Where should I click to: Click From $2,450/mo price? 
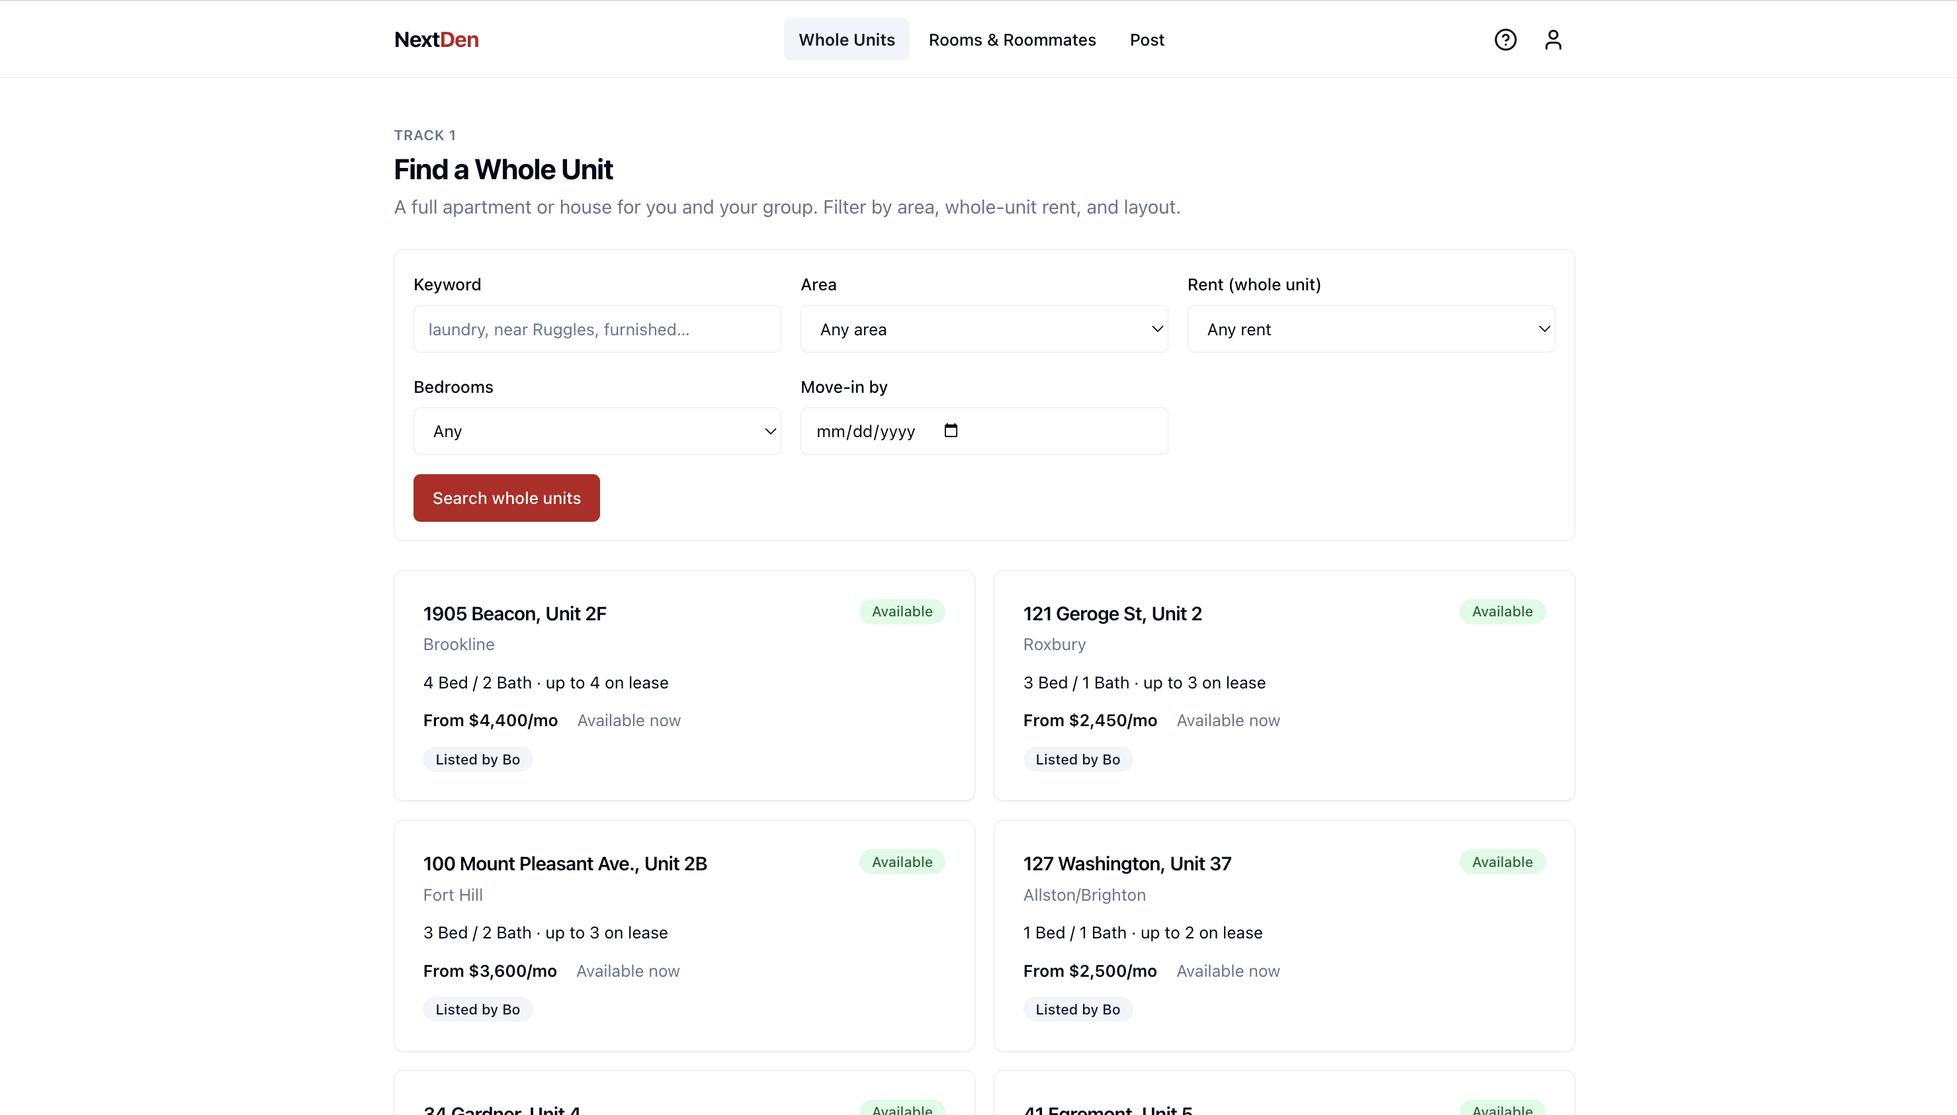tap(1089, 721)
